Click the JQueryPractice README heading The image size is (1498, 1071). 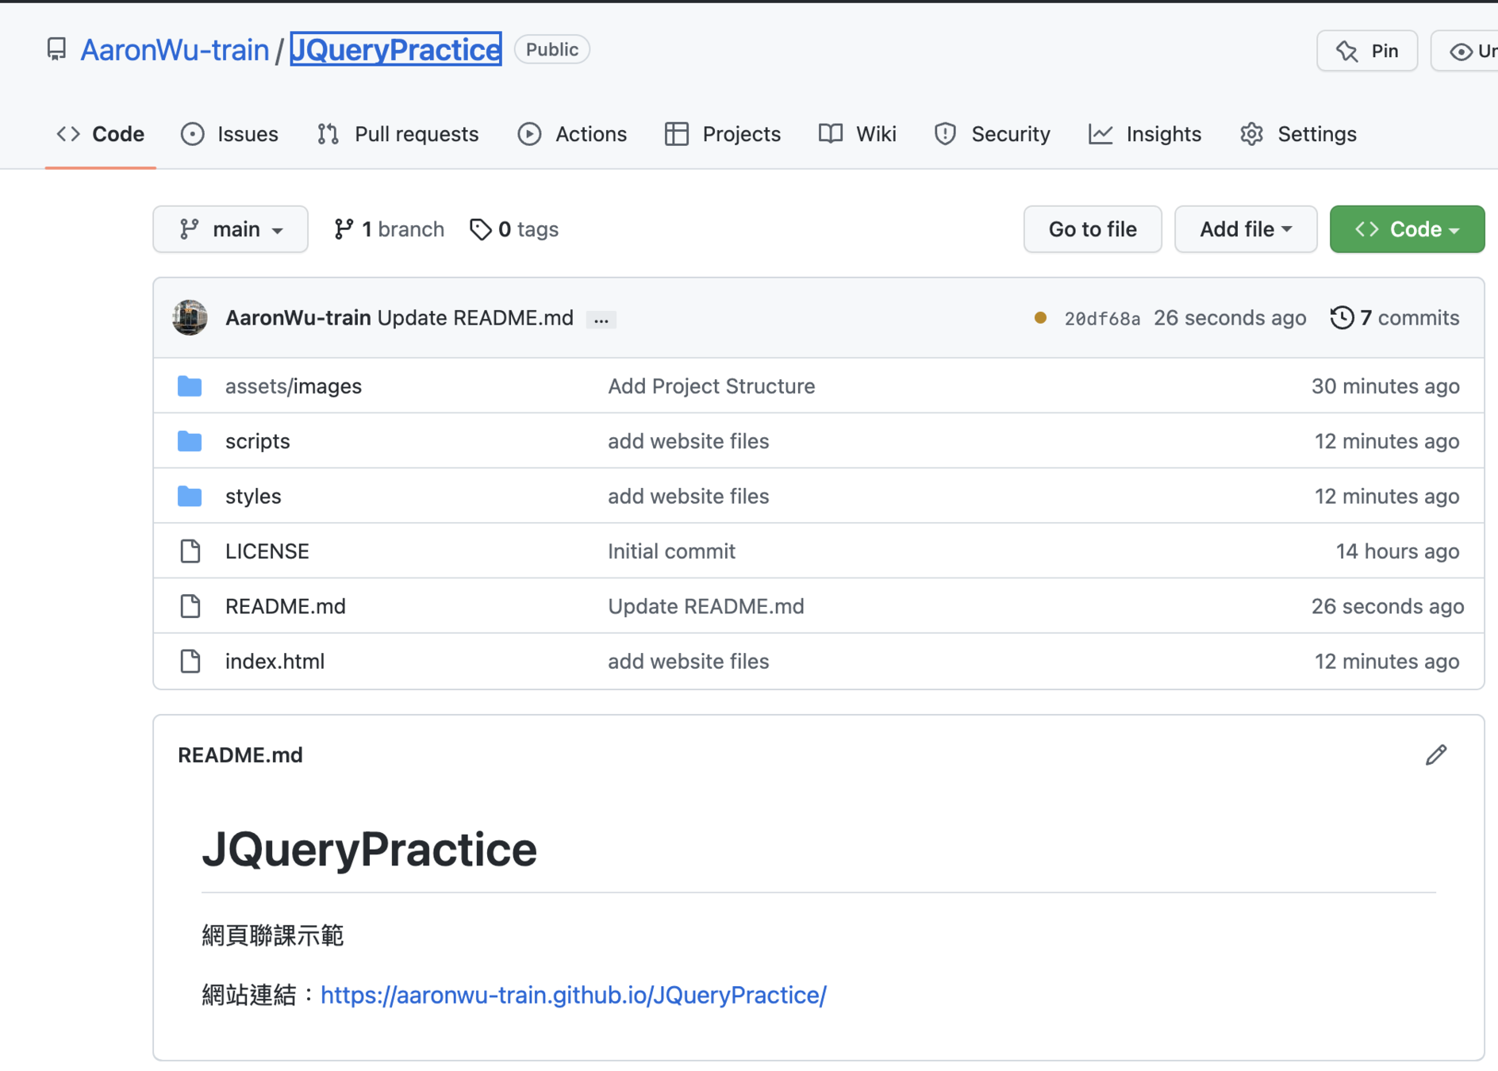click(x=370, y=850)
